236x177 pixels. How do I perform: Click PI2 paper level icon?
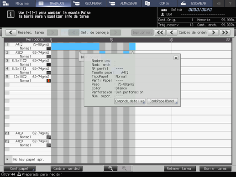(48, 145)
